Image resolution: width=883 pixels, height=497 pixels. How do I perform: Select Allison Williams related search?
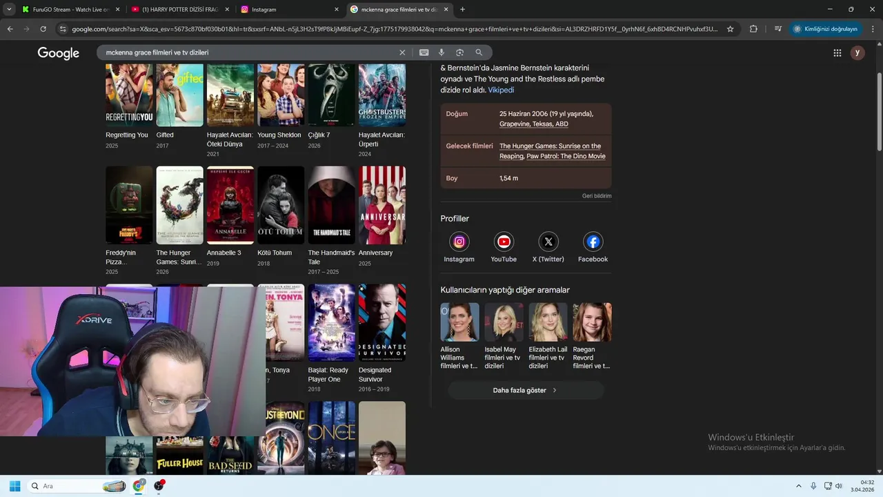point(459,336)
